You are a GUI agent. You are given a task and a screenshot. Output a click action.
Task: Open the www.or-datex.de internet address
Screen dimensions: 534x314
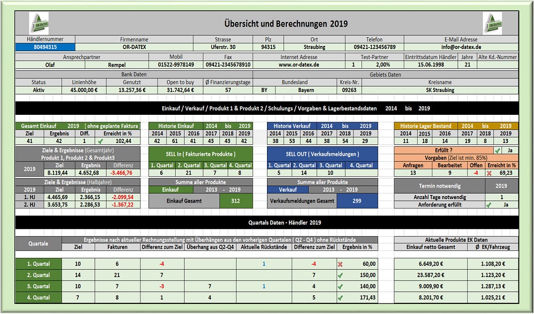tap(299, 65)
